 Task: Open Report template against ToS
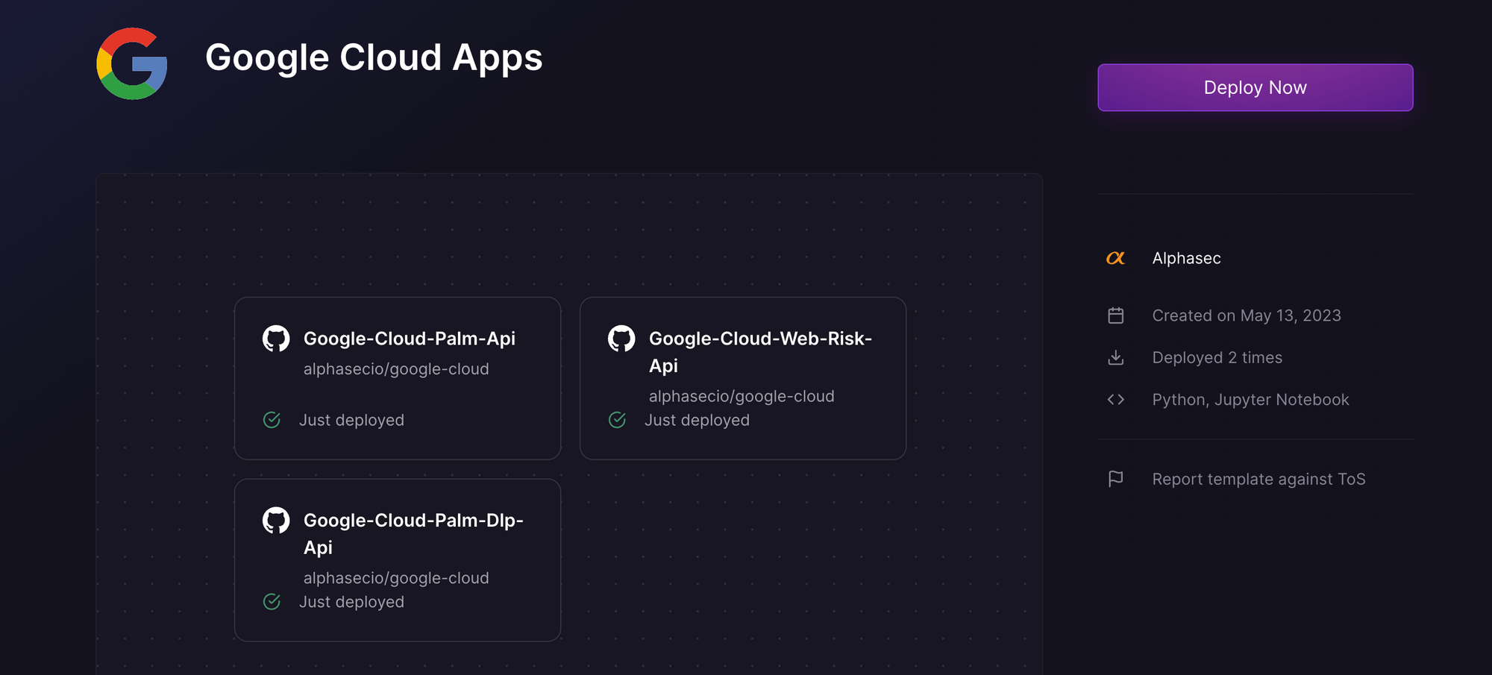point(1259,478)
